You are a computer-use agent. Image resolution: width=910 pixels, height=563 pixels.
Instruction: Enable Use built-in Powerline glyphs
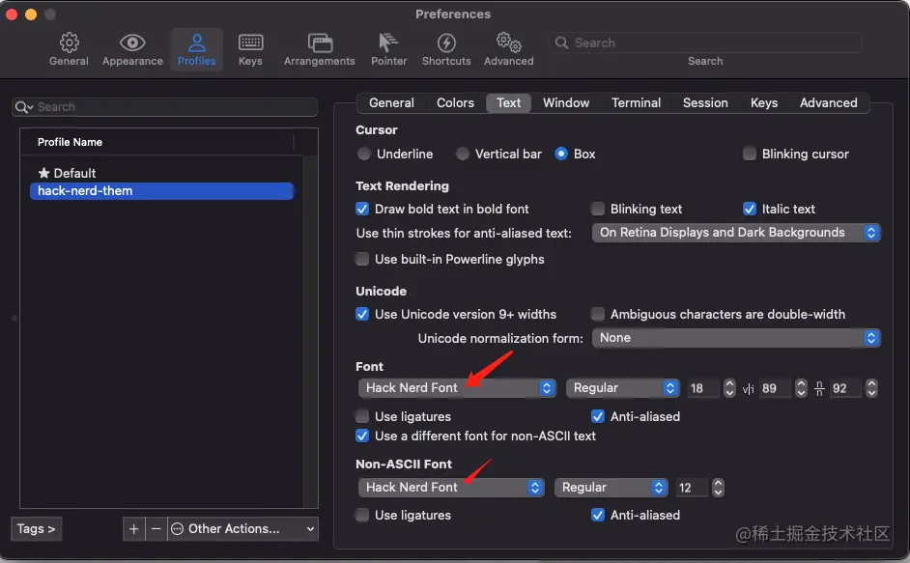pos(362,259)
